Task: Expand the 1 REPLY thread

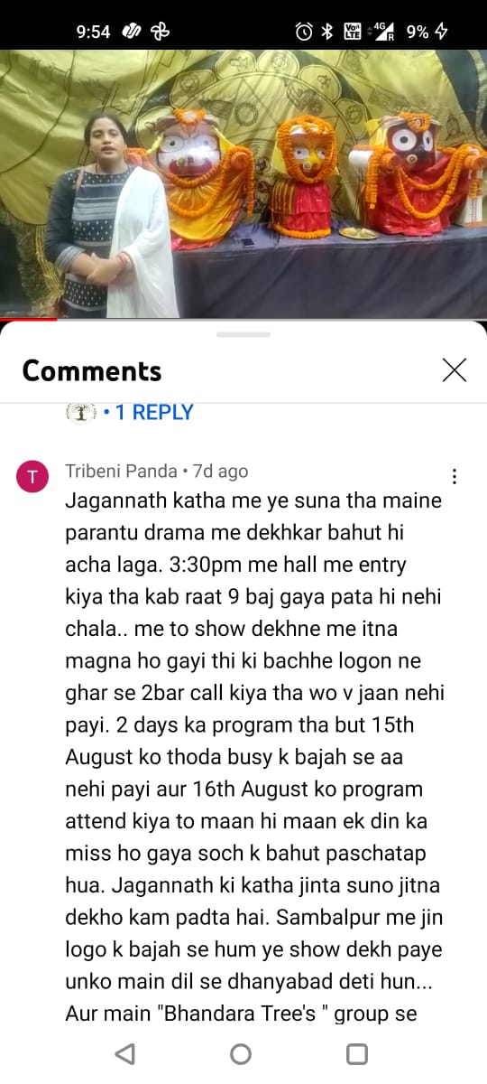Action: coord(148,412)
